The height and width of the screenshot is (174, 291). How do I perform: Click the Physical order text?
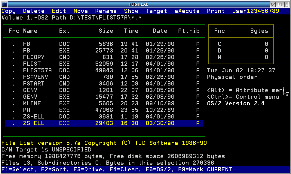pos(232,77)
